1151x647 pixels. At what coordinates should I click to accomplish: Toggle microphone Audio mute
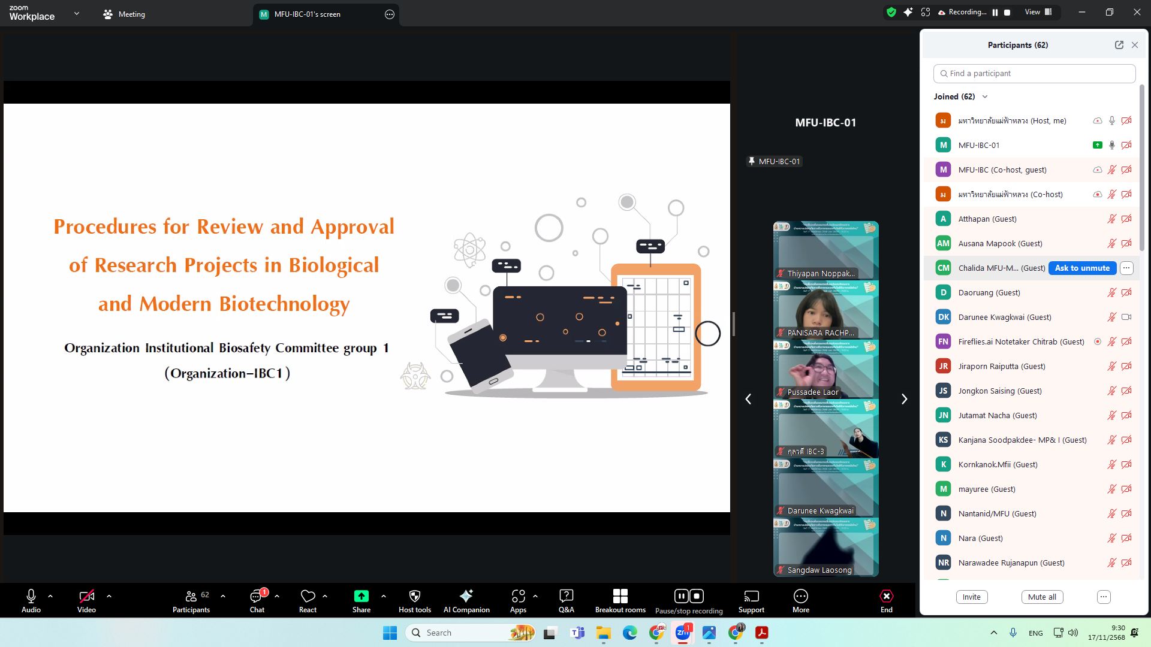(31, 600)
